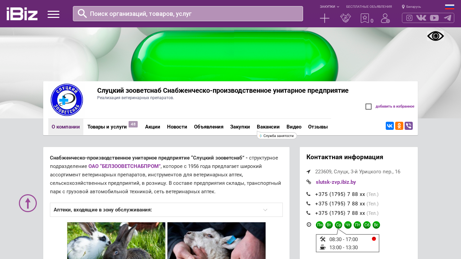Click location arrow icon beside address

tap(308, 172)
